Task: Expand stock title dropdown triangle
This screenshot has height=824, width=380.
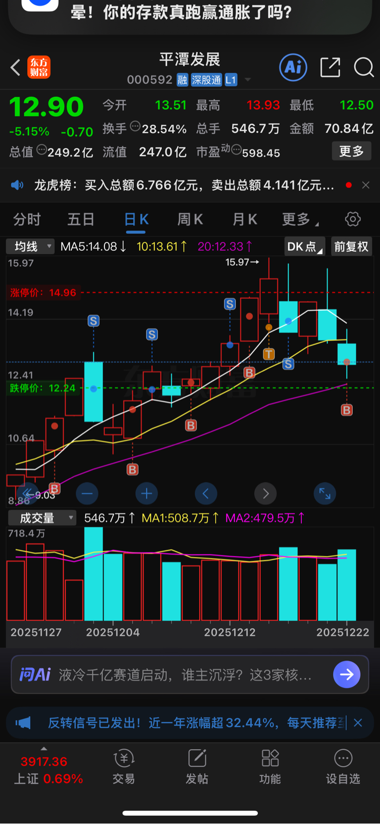Action: pos(248,80)
